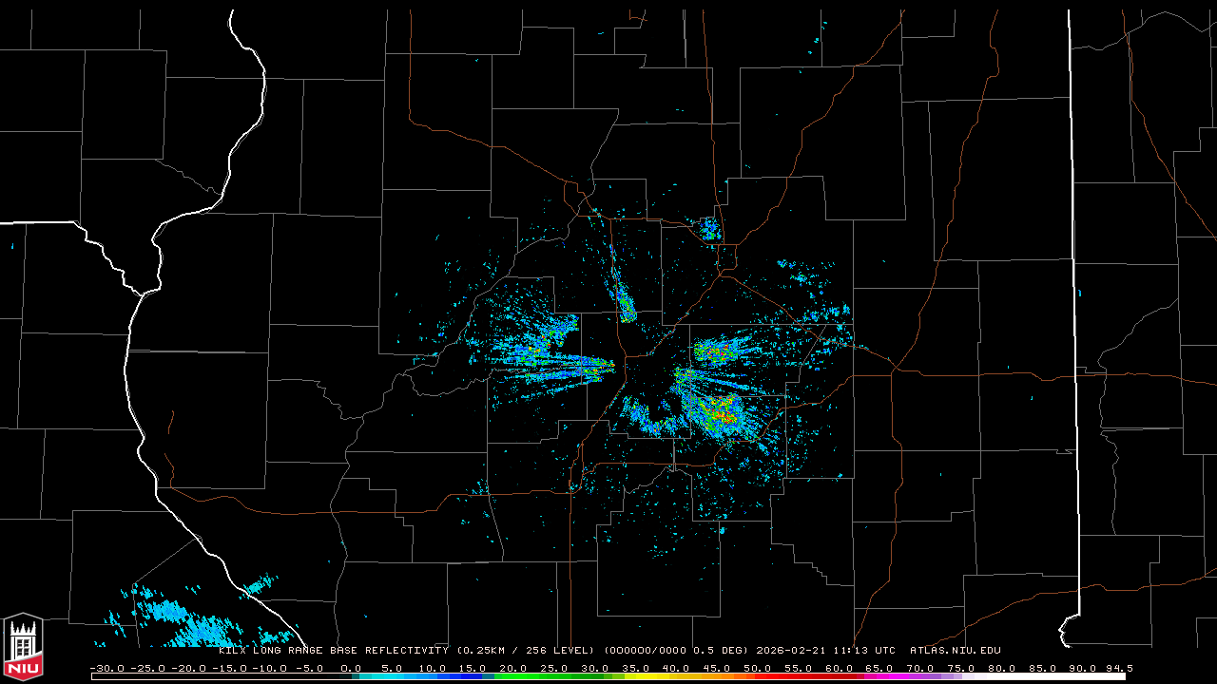Click the 35.0 dBZ scale label
Viewport: 1217px width, 684px height.
(x=635, y=669)
